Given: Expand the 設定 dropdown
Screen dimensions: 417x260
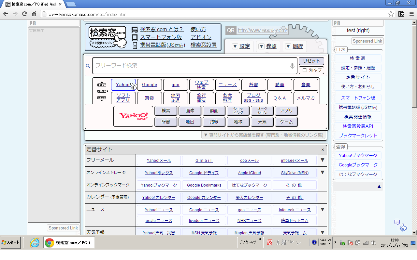Looking at the screenshot, I should click(241, 46).
